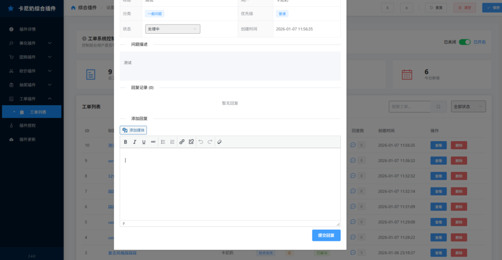View ticket created 2026-01-07 11:31:09

point(439,207)
